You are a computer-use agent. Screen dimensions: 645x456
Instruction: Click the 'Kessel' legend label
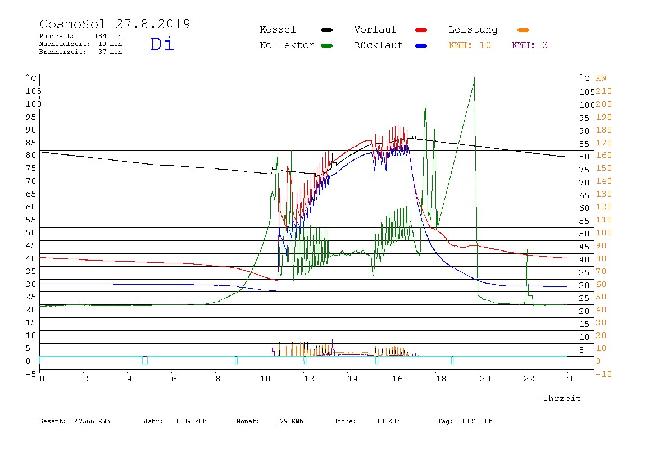pyautogui.click(x=278, y=30)
